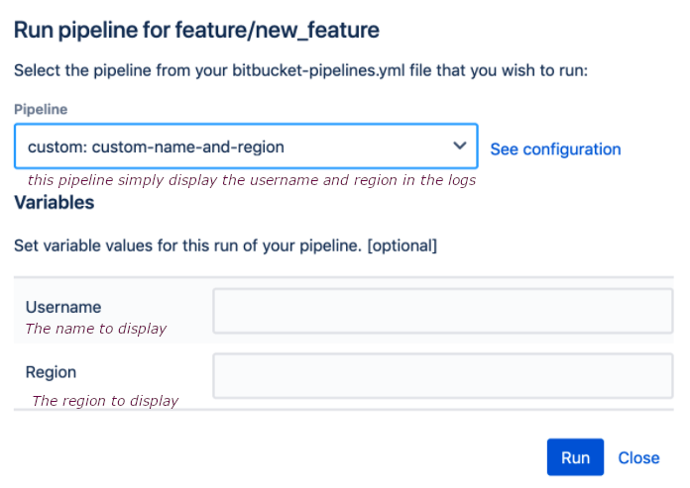This screenshot has height=488, width=690.
Task: Select the 'custom: custom-name-and-region' pipeline value
Action: (156, 146)
